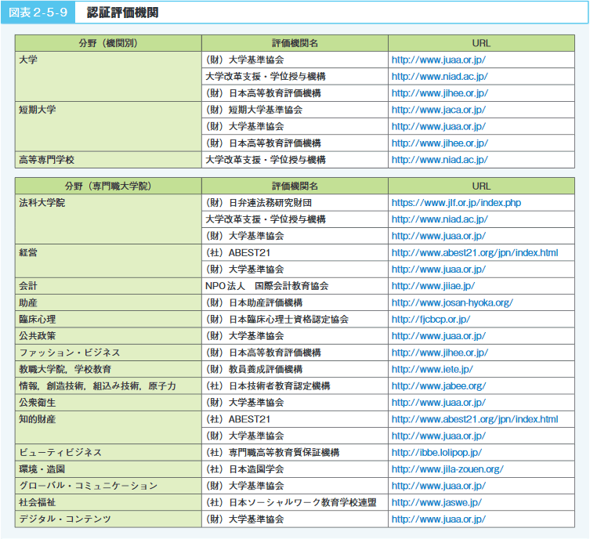Open the www.jiiae.jp link
This screenshot has width=590, height=539.
click(x=433, y=286)
